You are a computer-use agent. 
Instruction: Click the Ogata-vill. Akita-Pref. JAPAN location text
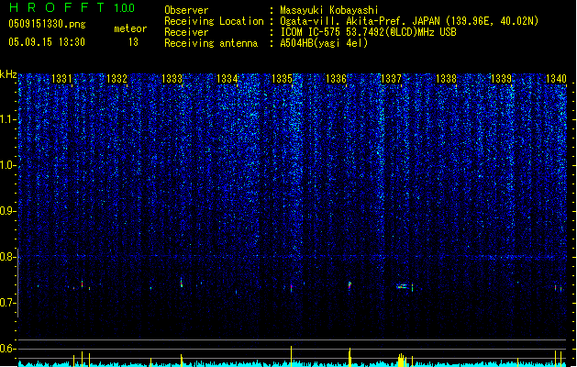[x=409, y=21]
